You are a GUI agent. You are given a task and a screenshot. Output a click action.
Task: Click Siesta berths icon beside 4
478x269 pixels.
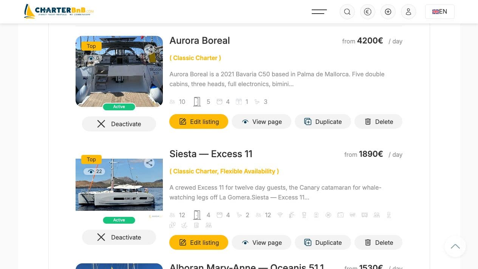[220, 215]
